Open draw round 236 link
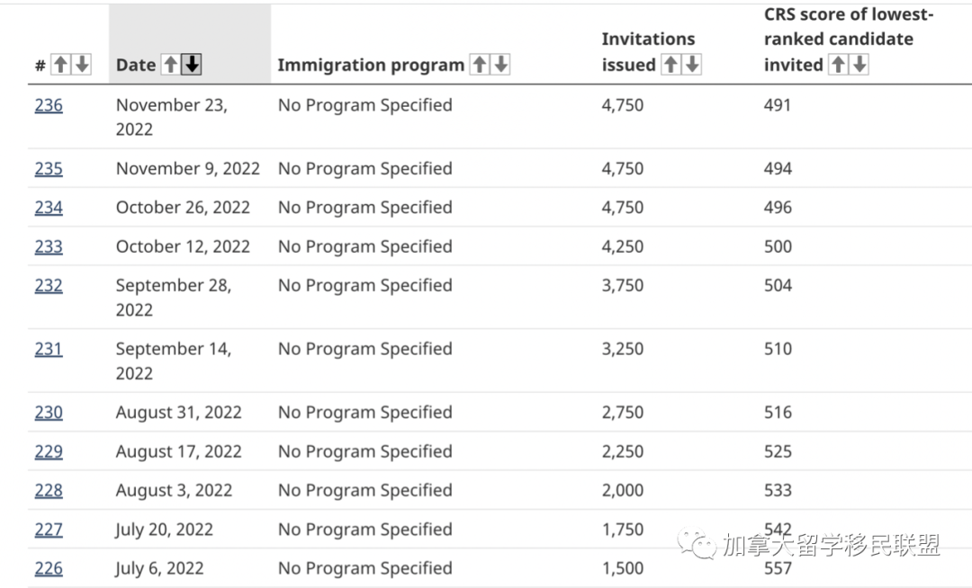This screenshot has height=588, width=972. pyautogui.click(x=49, y=105)
